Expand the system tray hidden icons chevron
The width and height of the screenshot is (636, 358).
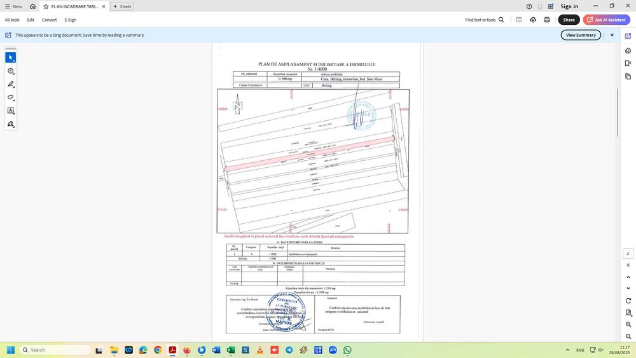tap(567, 350)
